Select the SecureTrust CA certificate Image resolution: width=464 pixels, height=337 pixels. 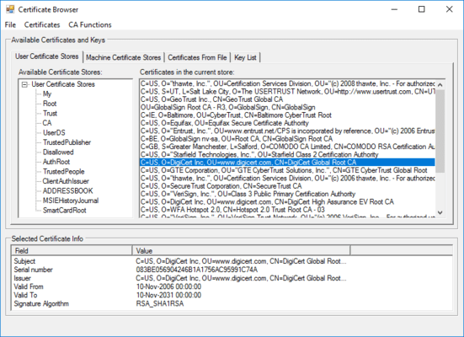coord(287,186)
